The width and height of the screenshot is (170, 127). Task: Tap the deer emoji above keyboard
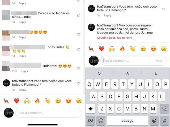pyautogui.click(x=91, y=49)
